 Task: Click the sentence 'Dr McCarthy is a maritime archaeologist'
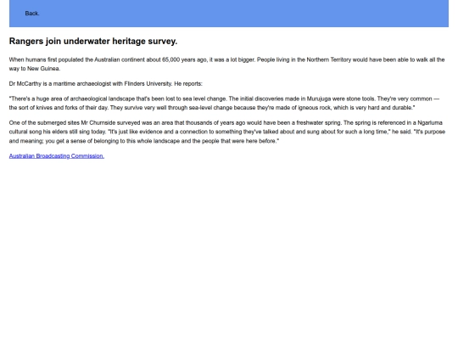[x=105, y=83]
